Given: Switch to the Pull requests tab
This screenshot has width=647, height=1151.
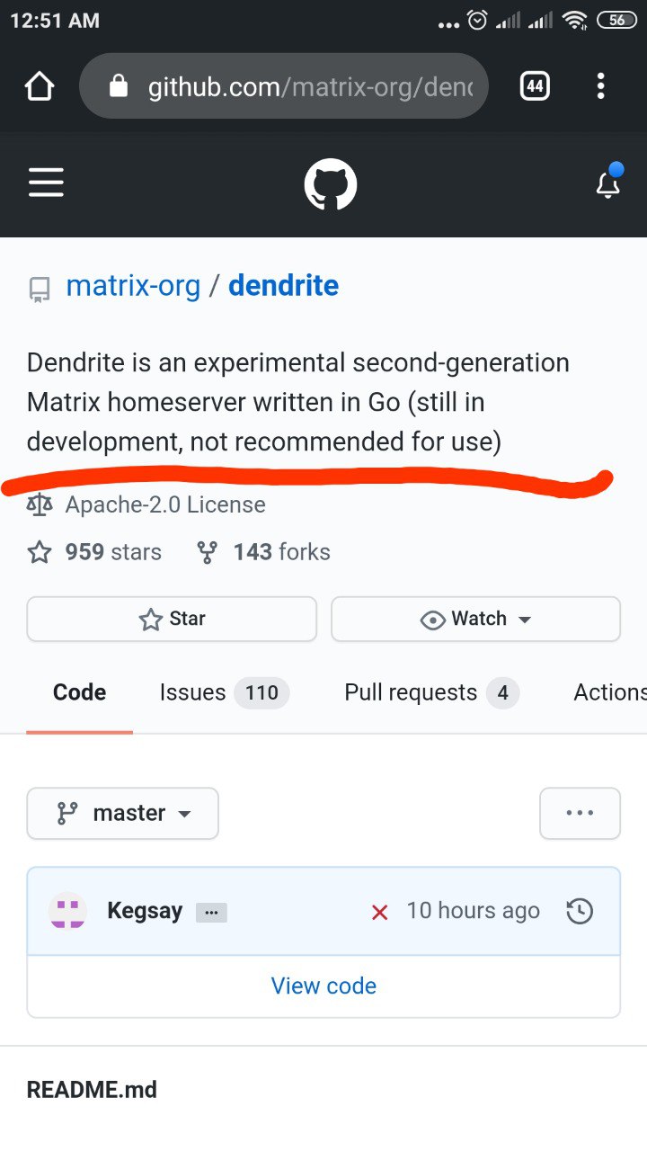Looking at the screenshot, I should pyautogui.click(x=431, y=692).
